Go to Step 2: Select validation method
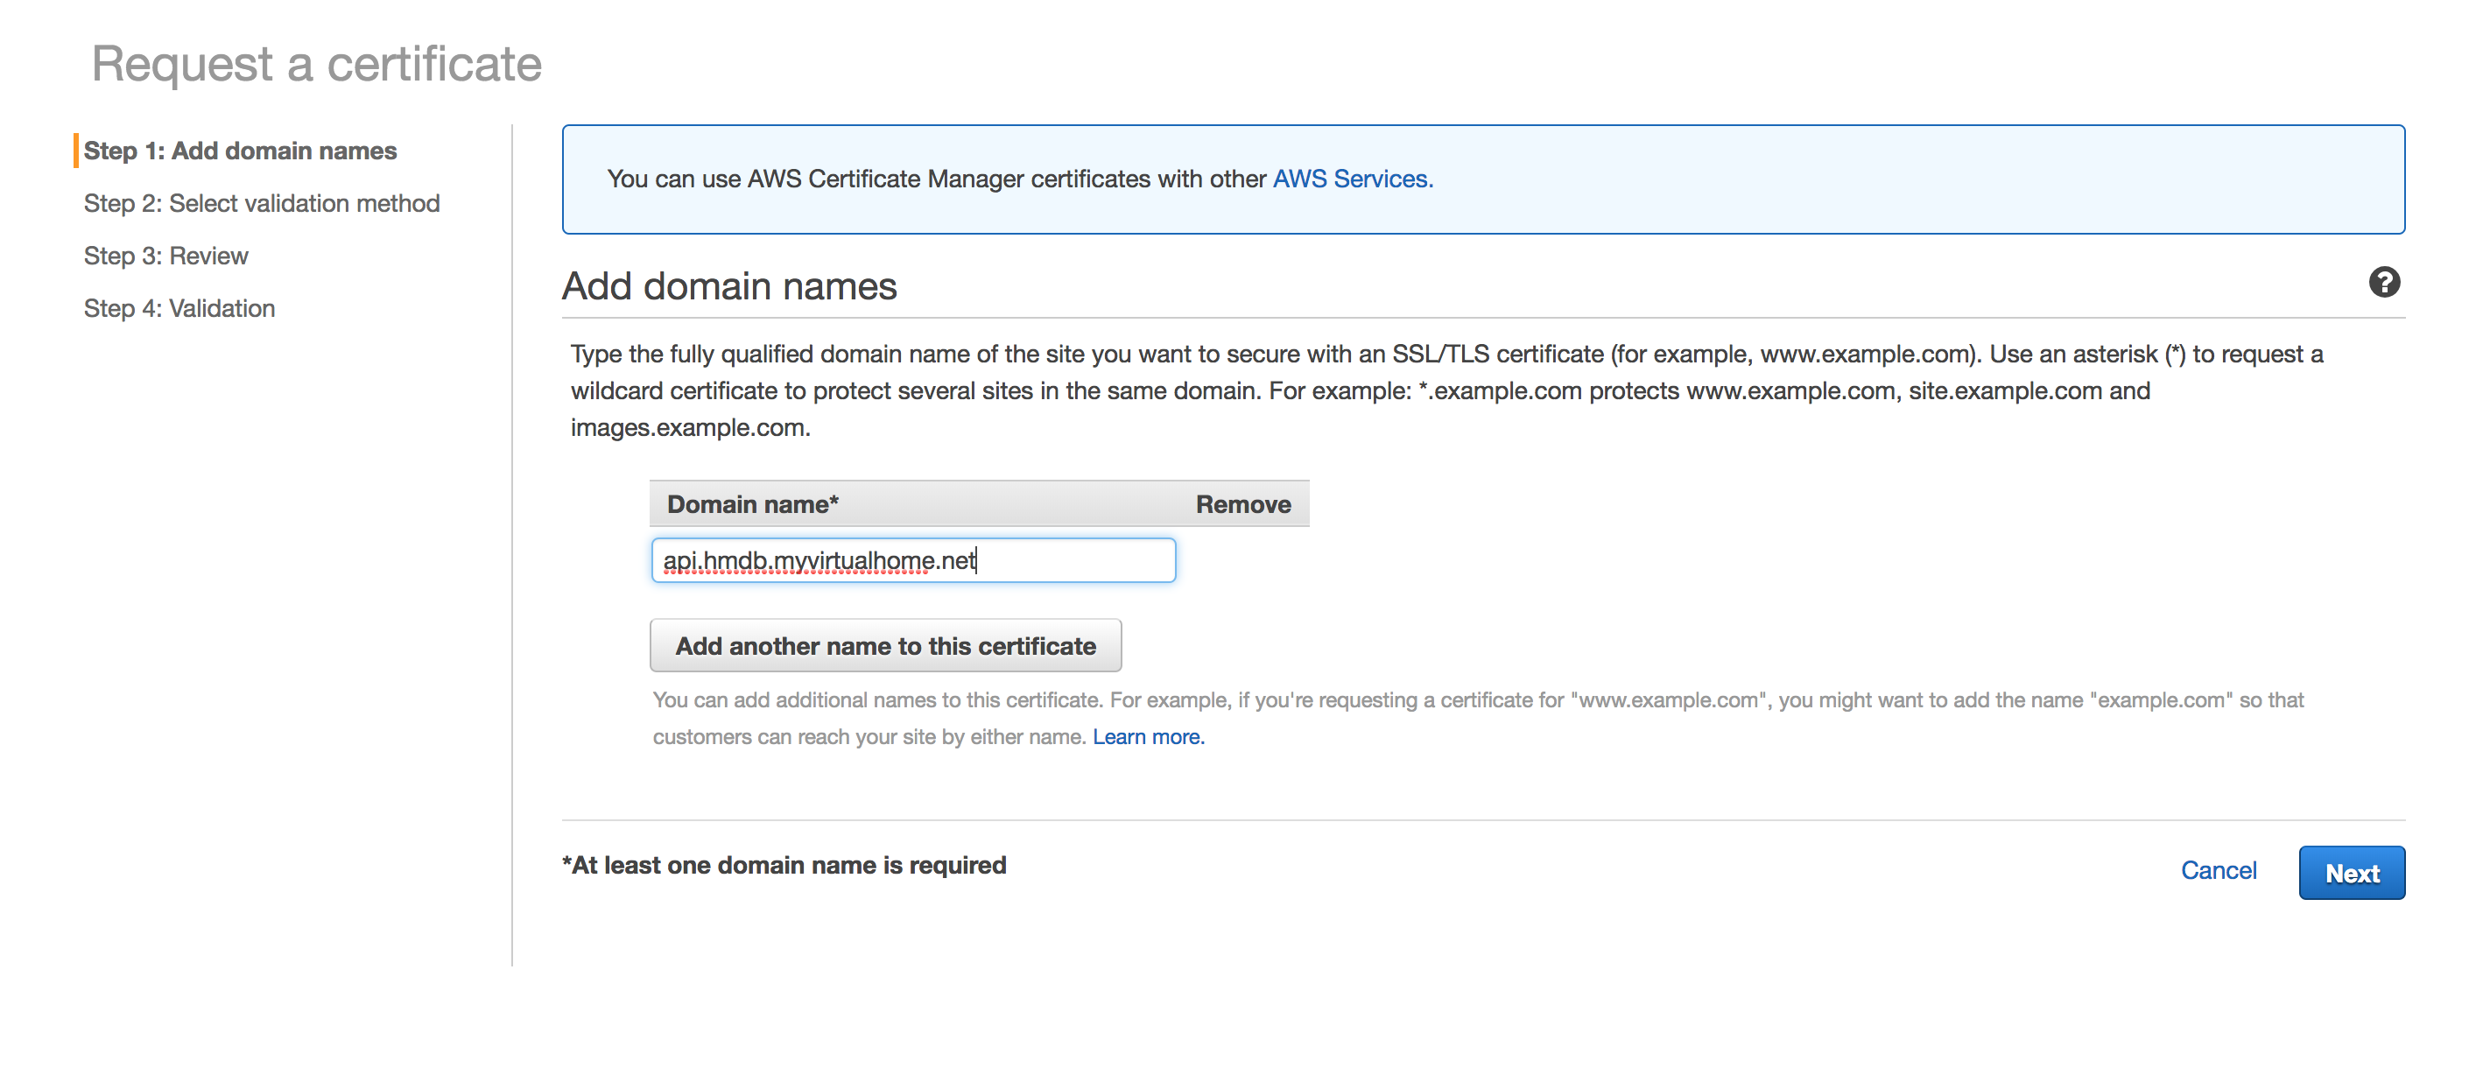This screenshot has width=2483, height=1089. (261, 203)
